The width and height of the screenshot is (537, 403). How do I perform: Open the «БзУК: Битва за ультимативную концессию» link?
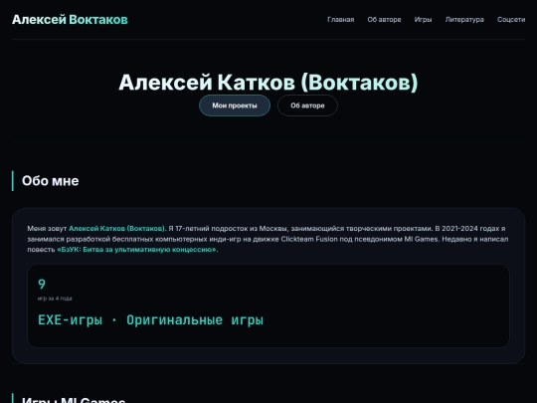coord(136,250)
